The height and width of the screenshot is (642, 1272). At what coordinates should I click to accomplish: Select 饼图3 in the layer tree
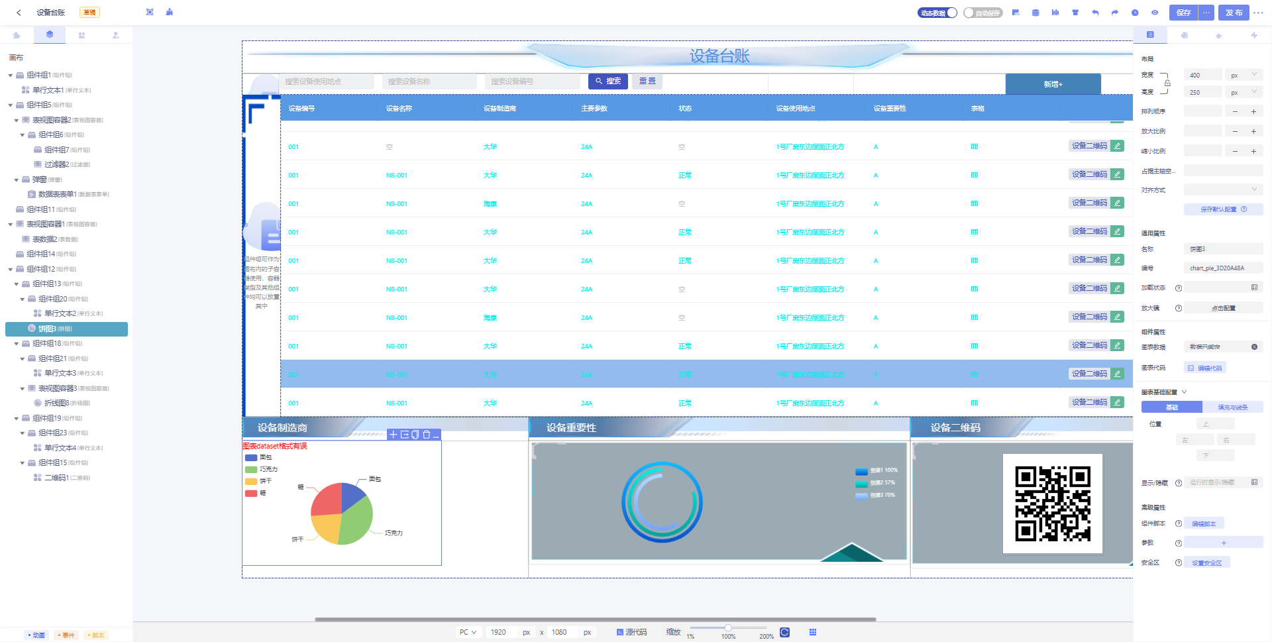[x=66, y=329]
